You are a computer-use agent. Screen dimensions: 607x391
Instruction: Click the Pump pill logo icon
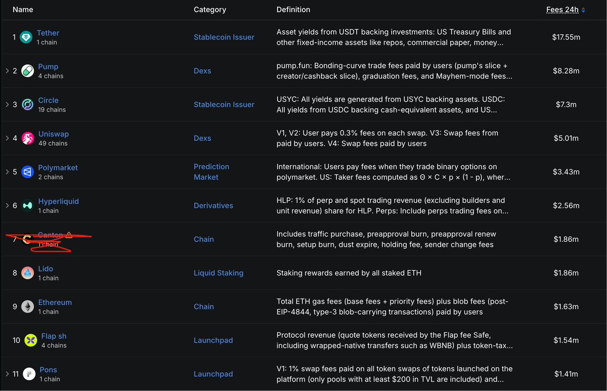click(x=28, y=71)
